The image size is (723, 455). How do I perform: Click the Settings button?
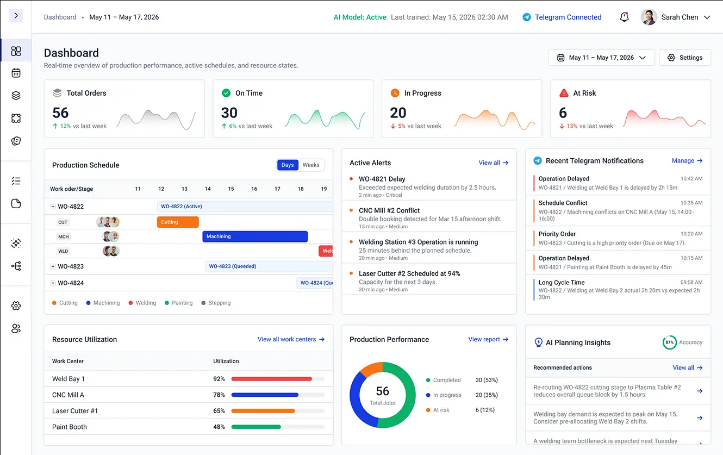(x=685, y=58)
